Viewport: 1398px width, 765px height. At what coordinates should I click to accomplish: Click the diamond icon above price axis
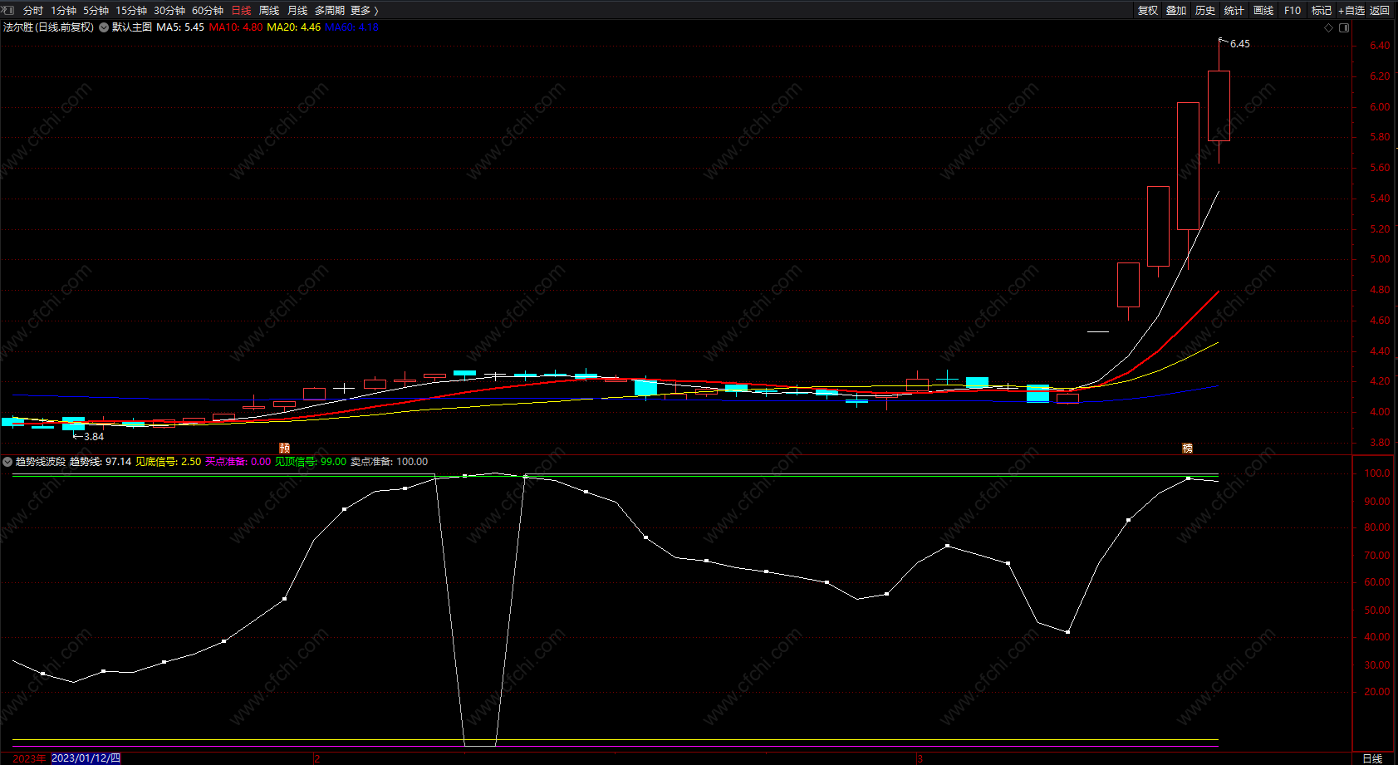pos(1329,27)
